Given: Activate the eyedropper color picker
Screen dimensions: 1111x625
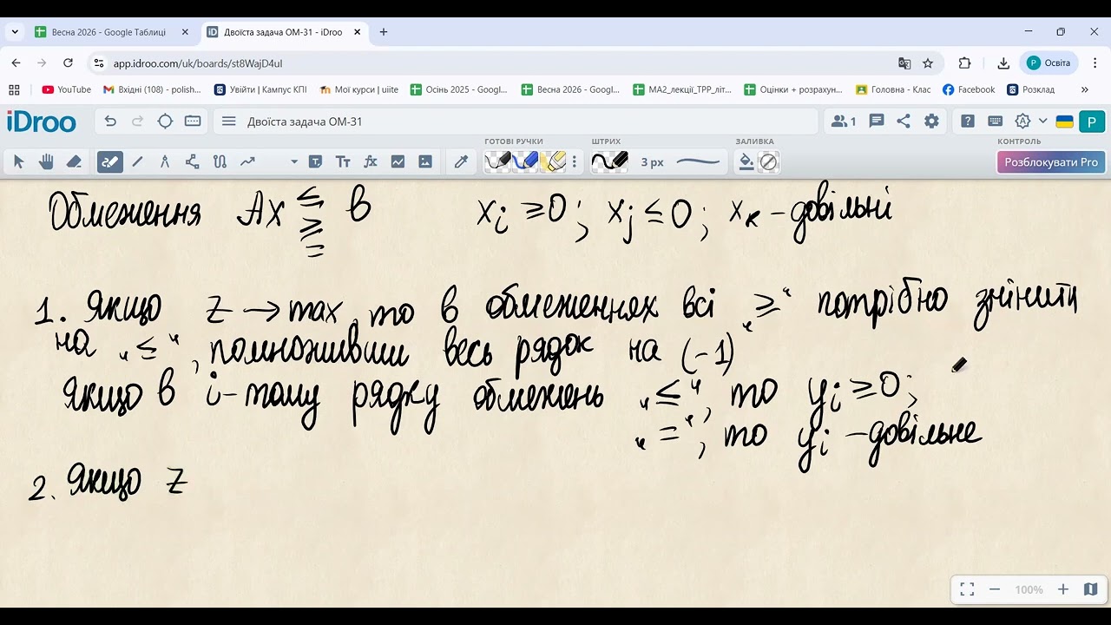Looking at the screenshot, I should tap(462, 161).
